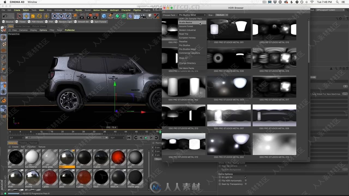Image resolution: width=349 pixels, height=196 pixels.
Task: Add a Cube primitive object
Action: tap(104, 16)
